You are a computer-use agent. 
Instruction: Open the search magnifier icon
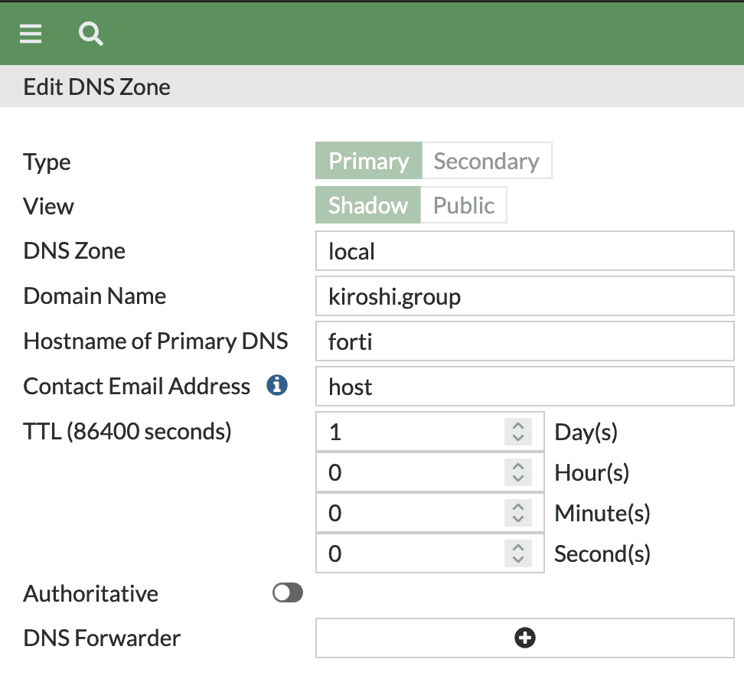[90, 34]
